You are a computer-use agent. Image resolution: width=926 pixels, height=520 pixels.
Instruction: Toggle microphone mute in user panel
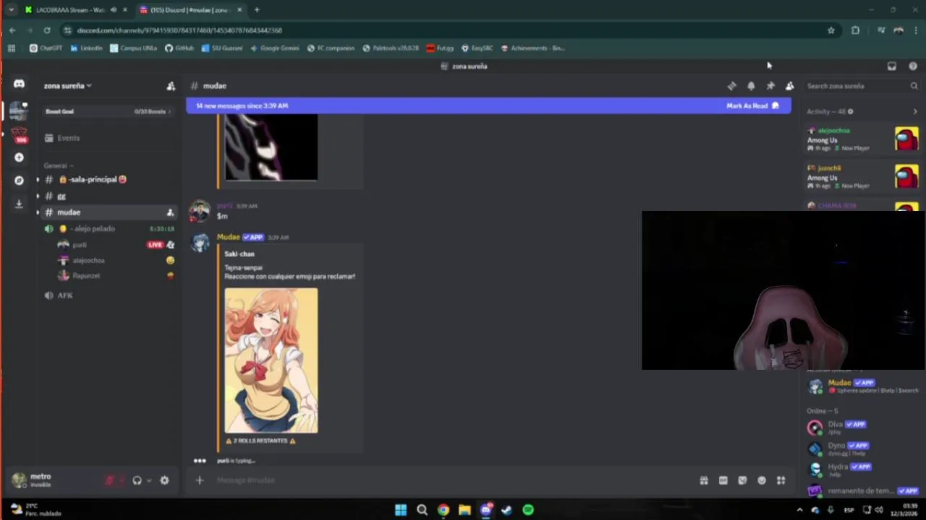click(110, 480)
